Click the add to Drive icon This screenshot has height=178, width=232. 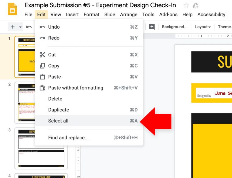tap(195, 5)
